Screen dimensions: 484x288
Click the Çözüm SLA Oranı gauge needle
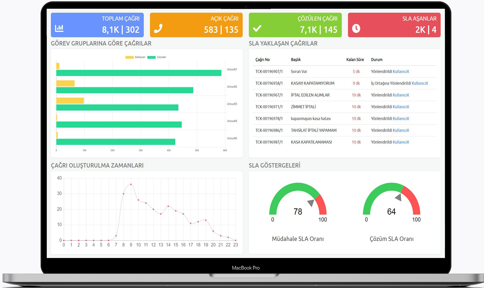398,197
